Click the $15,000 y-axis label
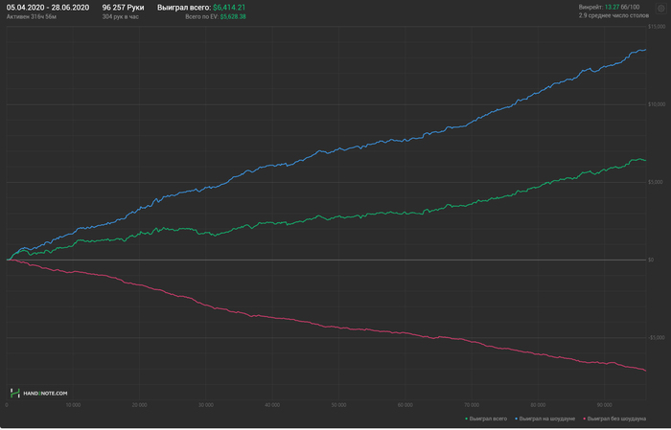 coord(657,27)
